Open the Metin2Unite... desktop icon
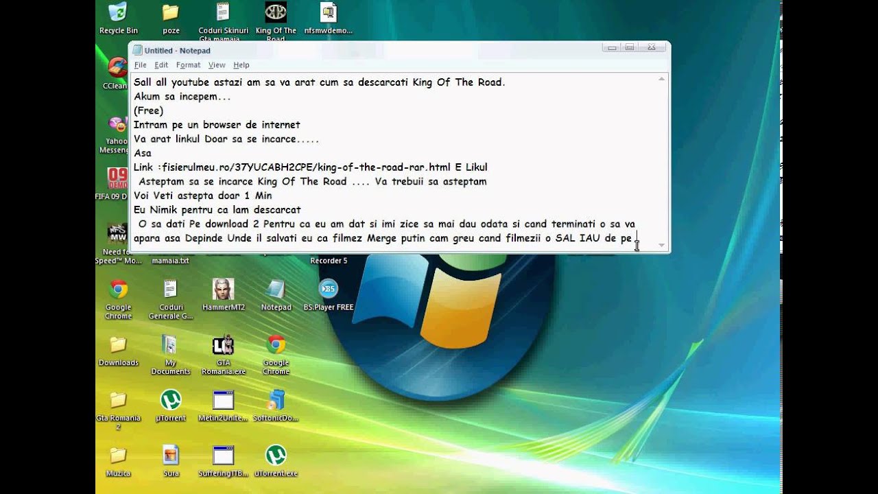878x494 pixels. pyautogui.click(x=224, y=405)
